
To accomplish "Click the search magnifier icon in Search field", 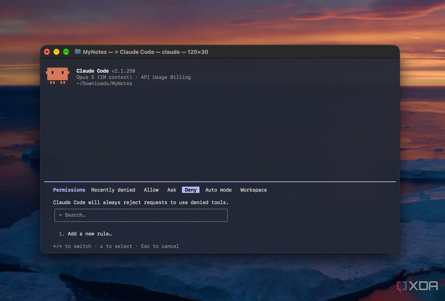I will point(60,215).
